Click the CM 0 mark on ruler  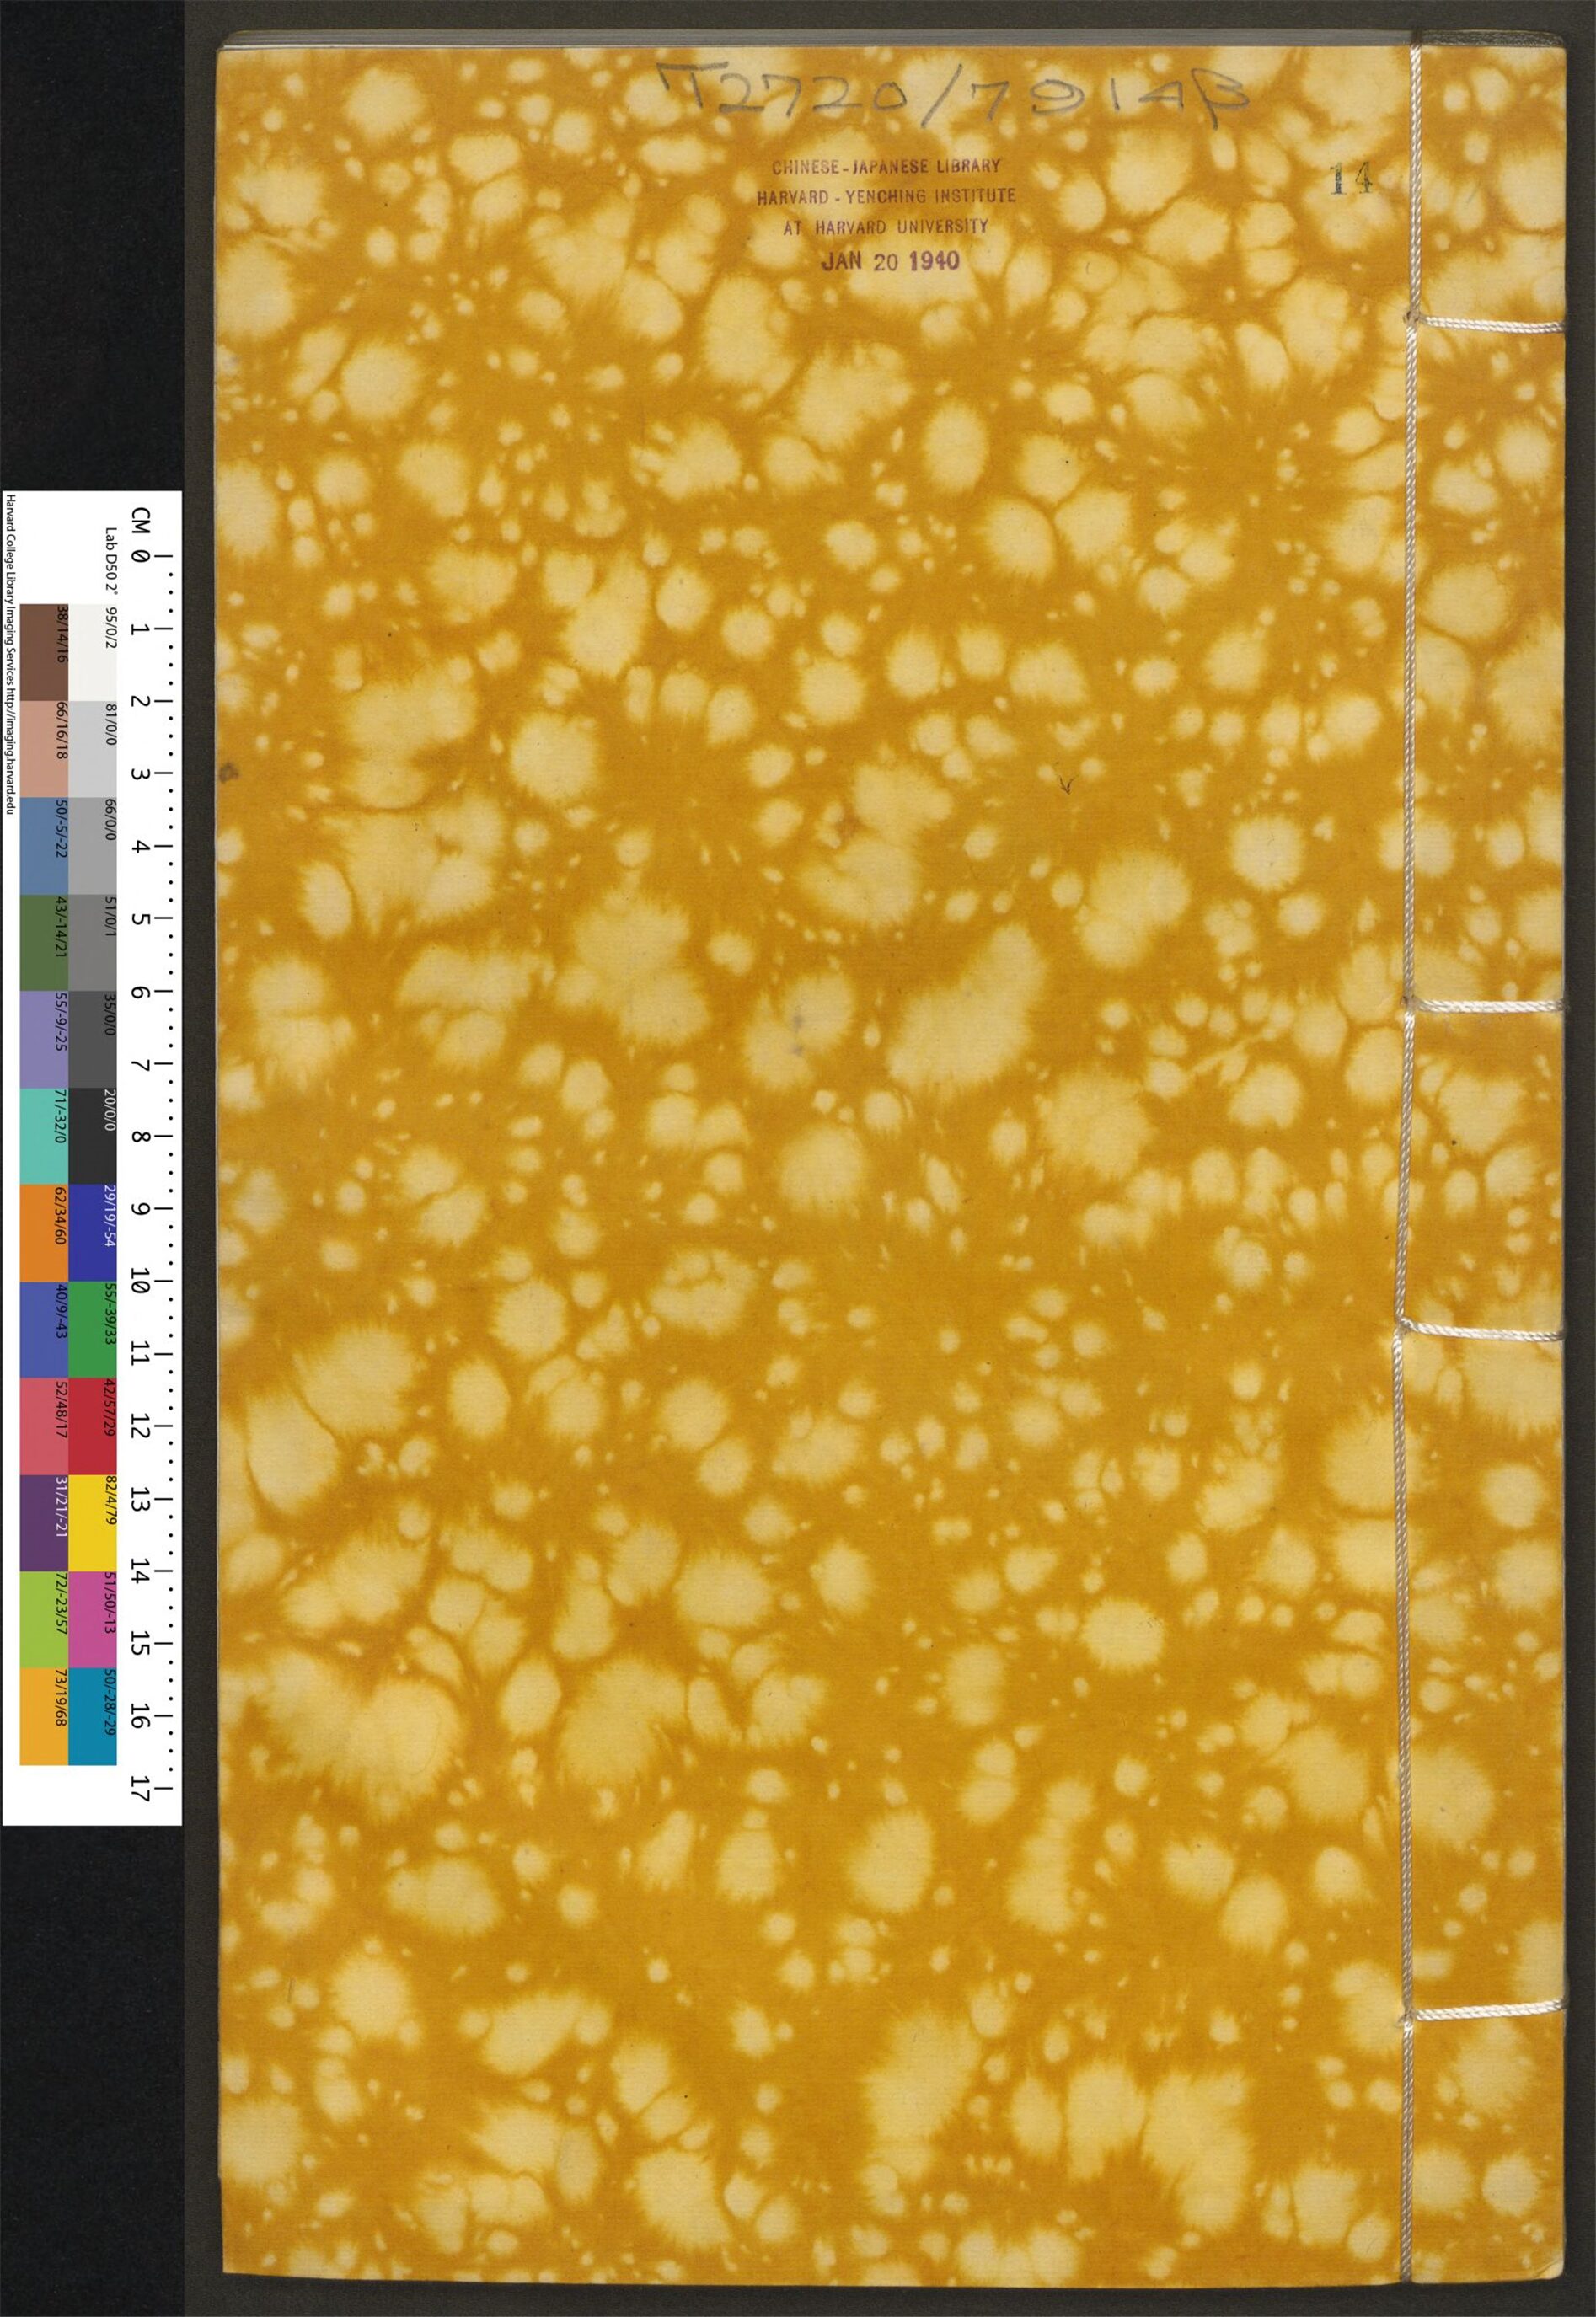[x=142, y=546]
